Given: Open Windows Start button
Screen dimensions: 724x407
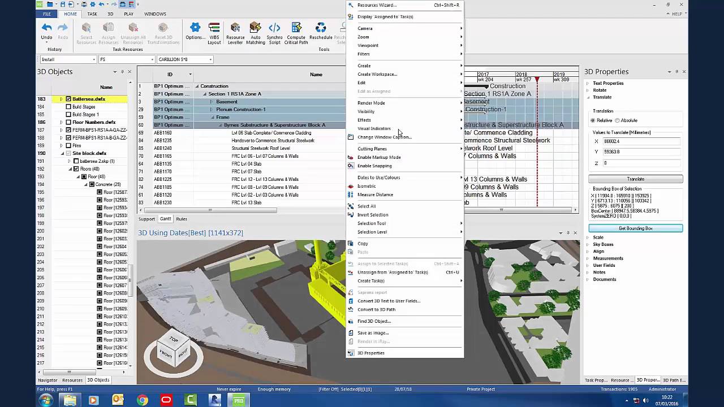Looking at the screenshot, I should [46, 400].
